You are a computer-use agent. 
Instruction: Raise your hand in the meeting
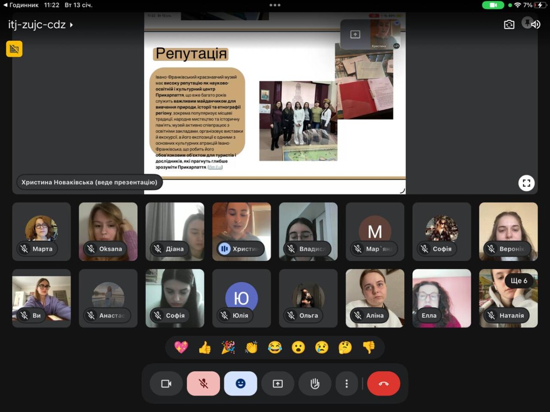315,384
